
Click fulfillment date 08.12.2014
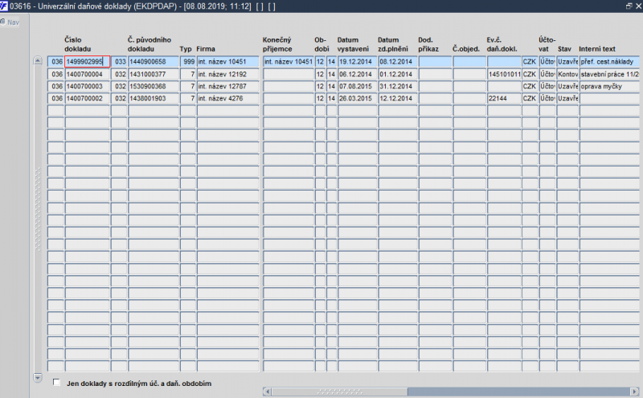(397, 62)
